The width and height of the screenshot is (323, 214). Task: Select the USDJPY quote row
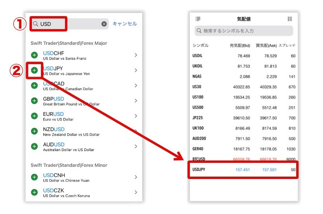click(243, 170)
